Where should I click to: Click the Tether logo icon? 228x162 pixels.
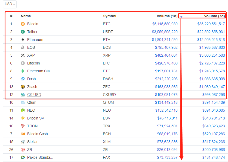pyautogui.click(x=23, y=32)
